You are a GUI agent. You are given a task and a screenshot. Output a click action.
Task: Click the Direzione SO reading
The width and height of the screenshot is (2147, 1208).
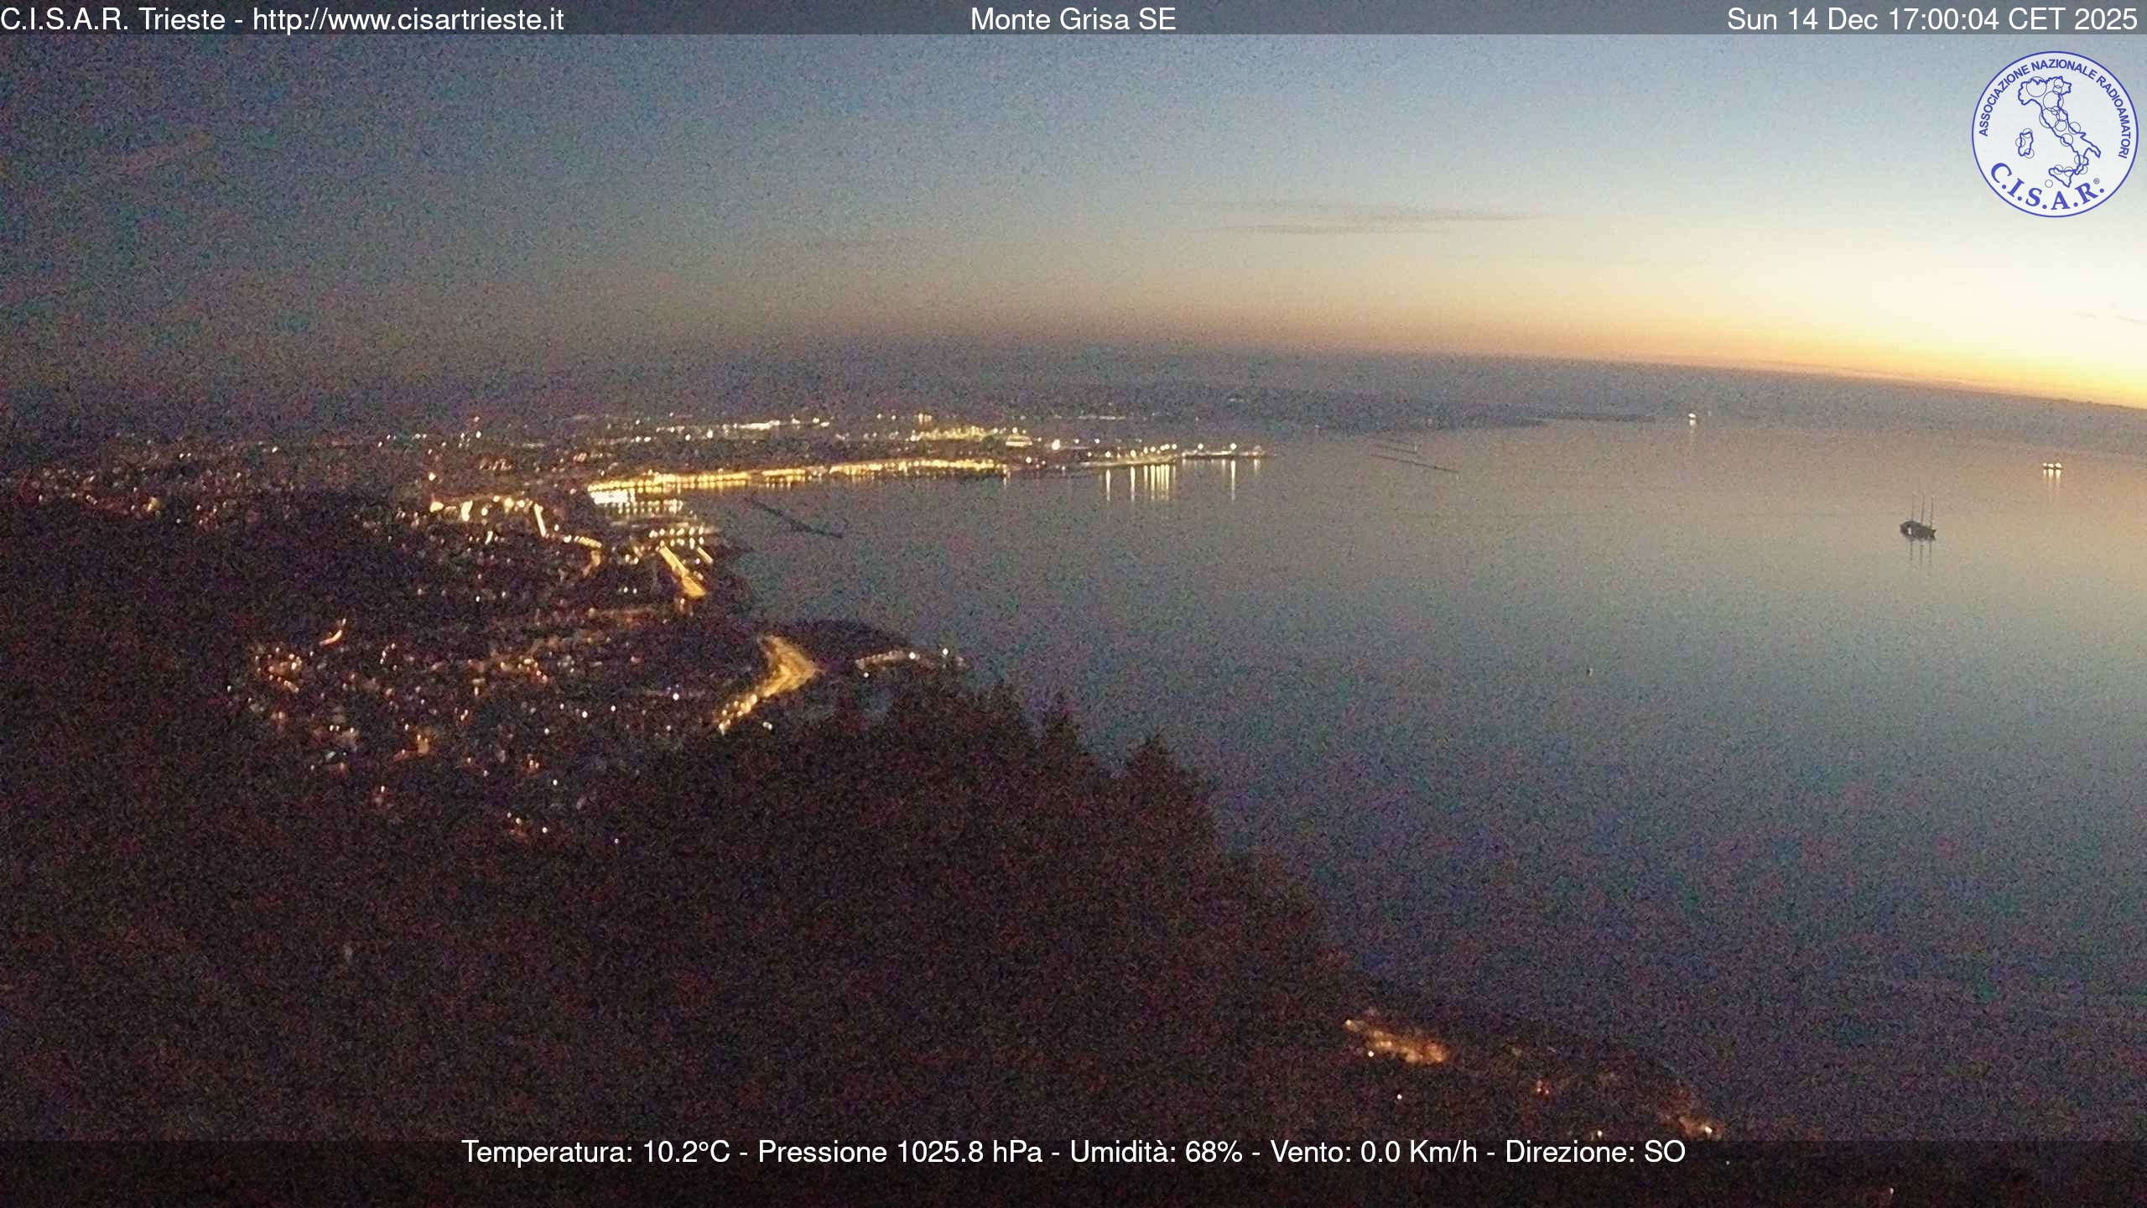tap(1594, 1152)
